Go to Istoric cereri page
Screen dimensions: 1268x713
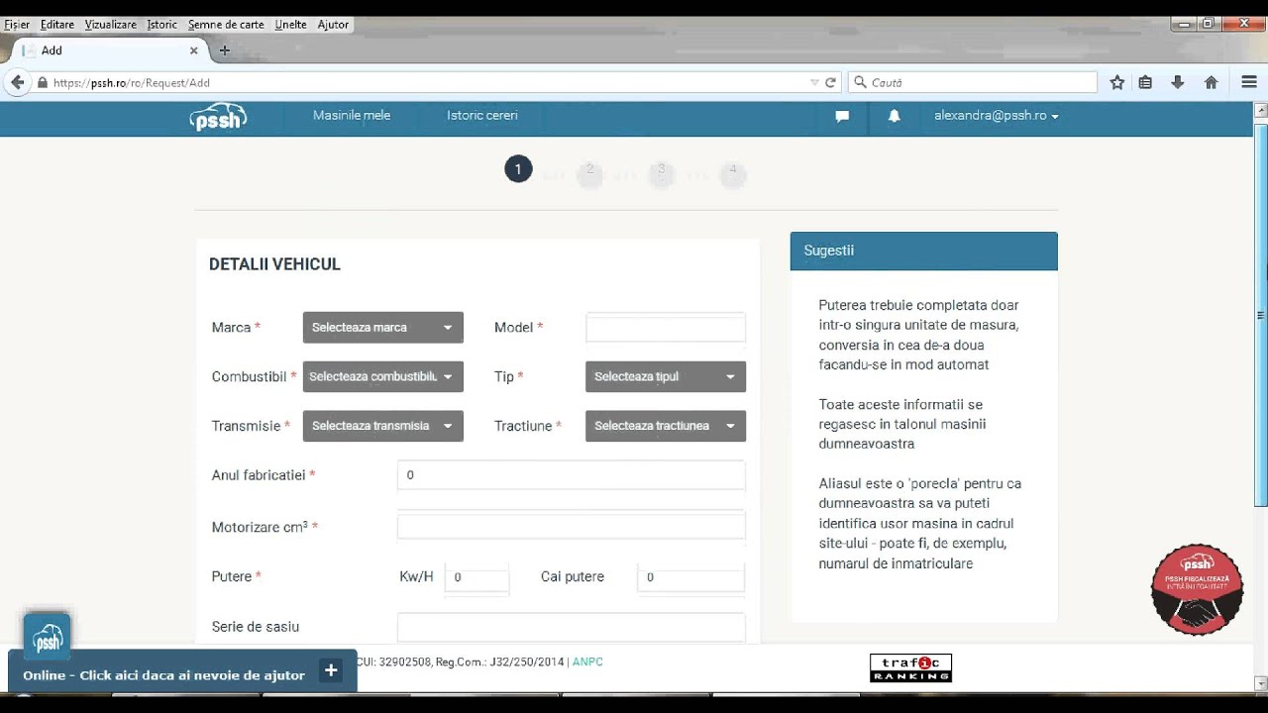point(482,115)
